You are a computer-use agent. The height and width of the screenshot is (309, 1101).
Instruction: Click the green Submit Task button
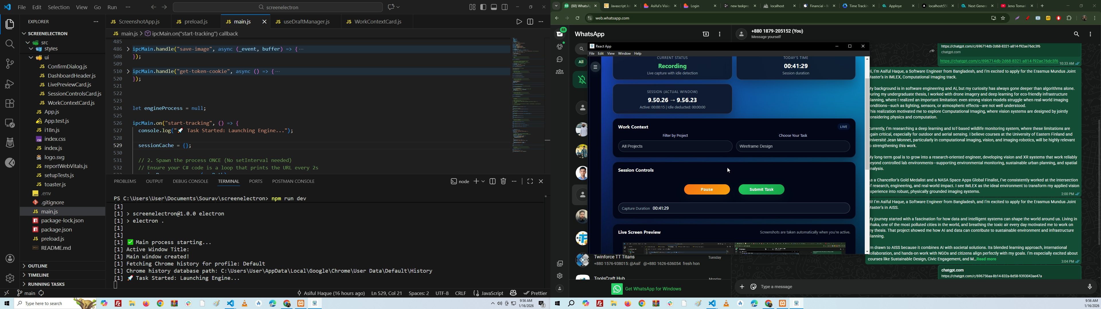[761, 189]
